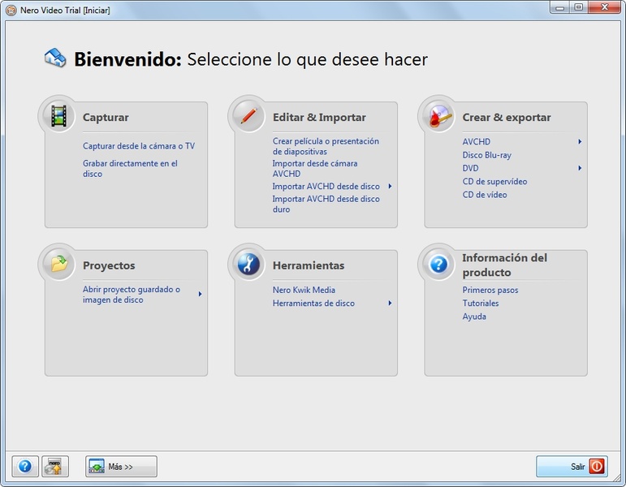Image resolution: width=626 pixels, height=487 pixels.
Task: Open help with the bottom question-mark button
Action: pyautogui.click(x=25, y=466)
